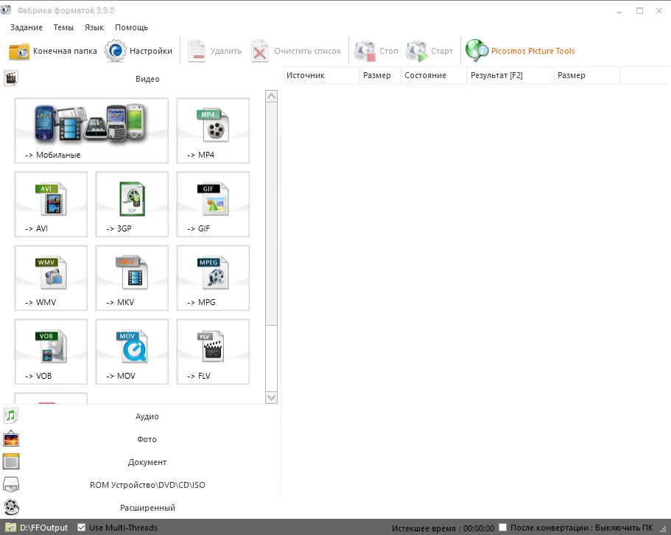Pick the GIF conversion tile
Viewport: 671px width, 535px height.
(x=213, y=204)
